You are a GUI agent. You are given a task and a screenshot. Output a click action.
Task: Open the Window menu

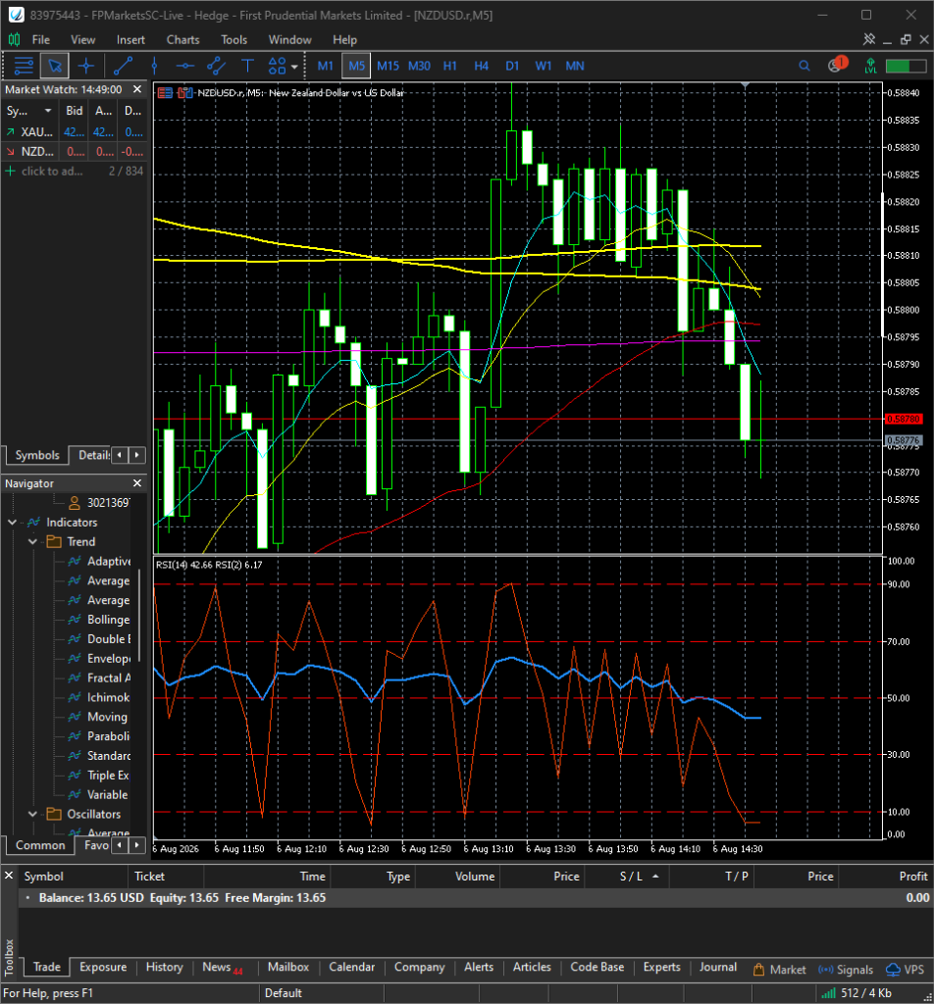289,39
